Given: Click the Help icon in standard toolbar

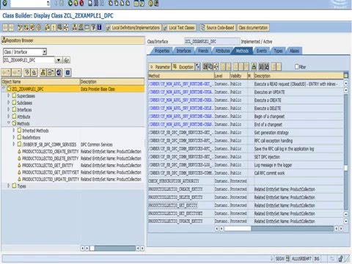Looking at the screenshot, I should click(150, 3).
